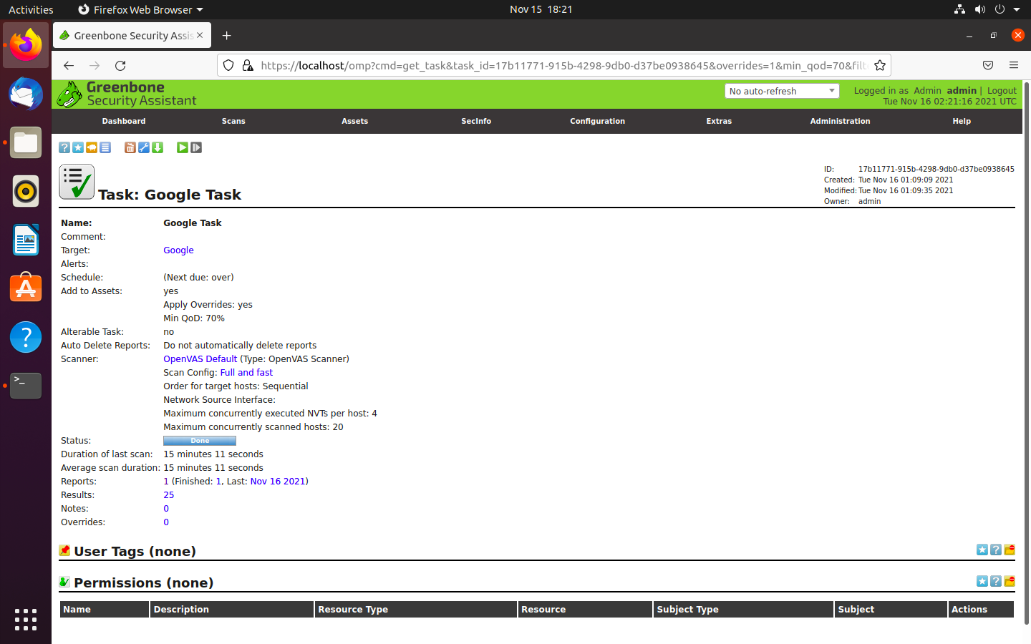Open the Extras menu
This screenshot has width=1031, height=644.
[x=719, y=121]
